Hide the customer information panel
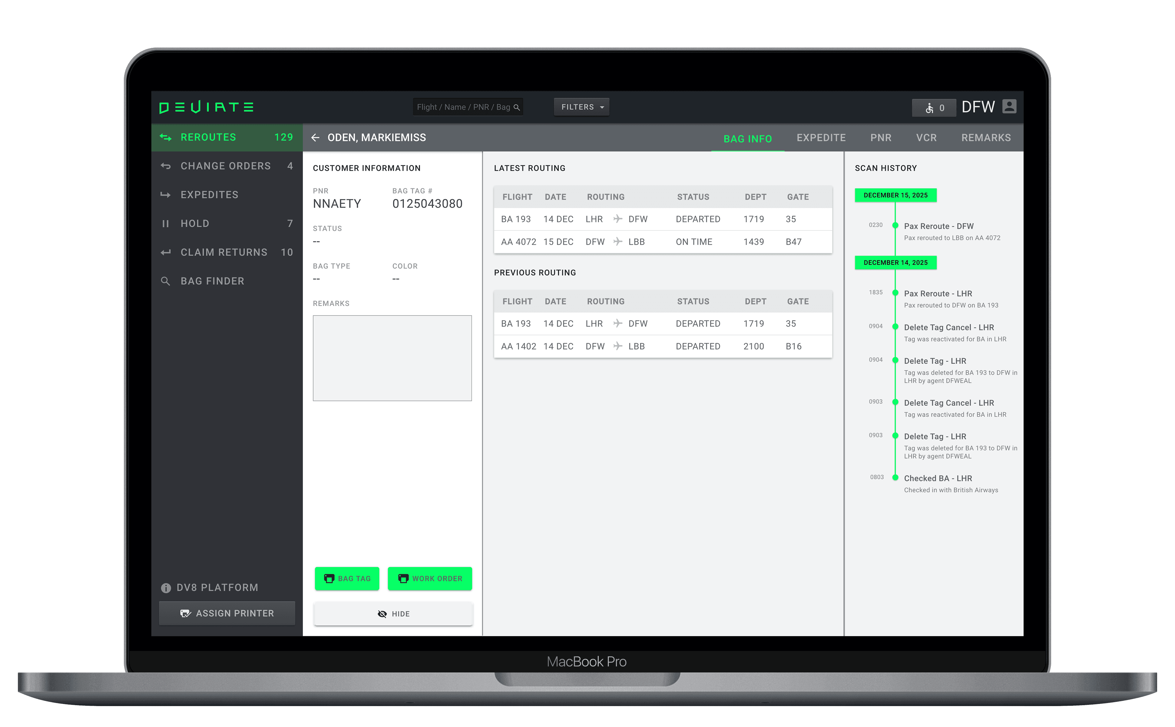1175x727 pixels. click(x=393, y=614)
